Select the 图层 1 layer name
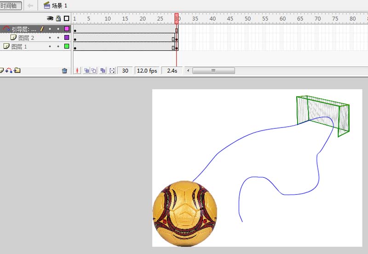 coord(19,47)
